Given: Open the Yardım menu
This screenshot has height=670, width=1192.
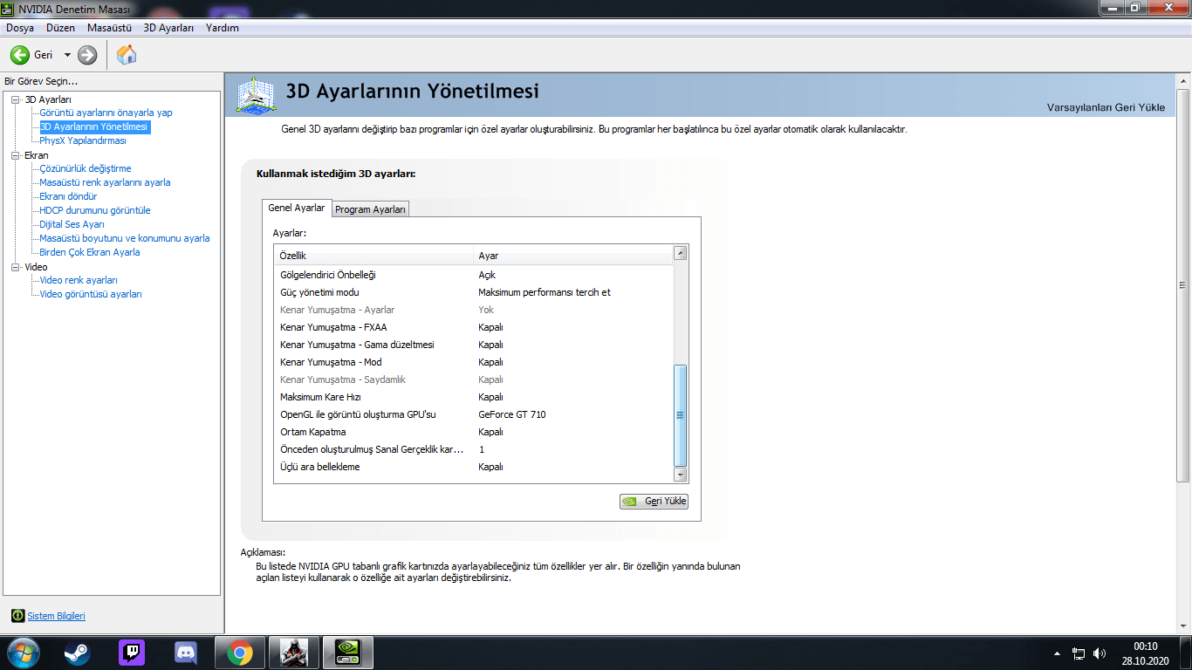Looking at the screenshot, I should 223,28.
